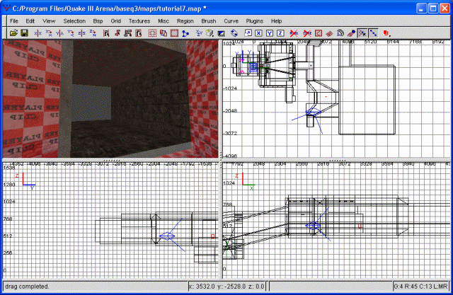Click the dotted red square Hollow icon
Viewport: 453px width, 295px height.
point(152,33)
